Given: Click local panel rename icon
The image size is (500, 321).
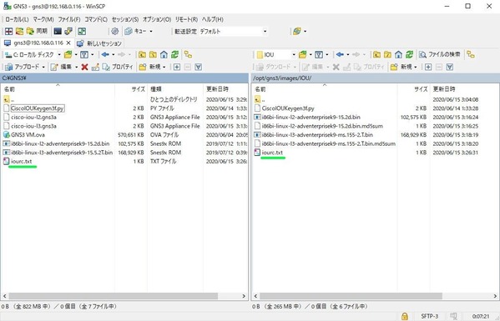Looking at the screenshot, I should [95, 67].
